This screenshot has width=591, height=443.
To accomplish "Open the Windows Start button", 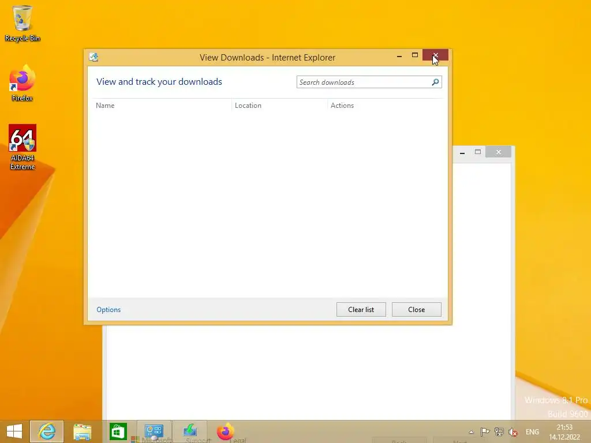I will [x=14, y=431].
